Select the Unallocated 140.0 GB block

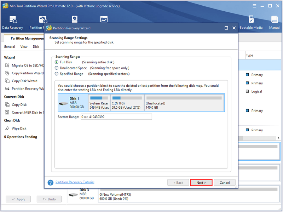click(184, 103)
